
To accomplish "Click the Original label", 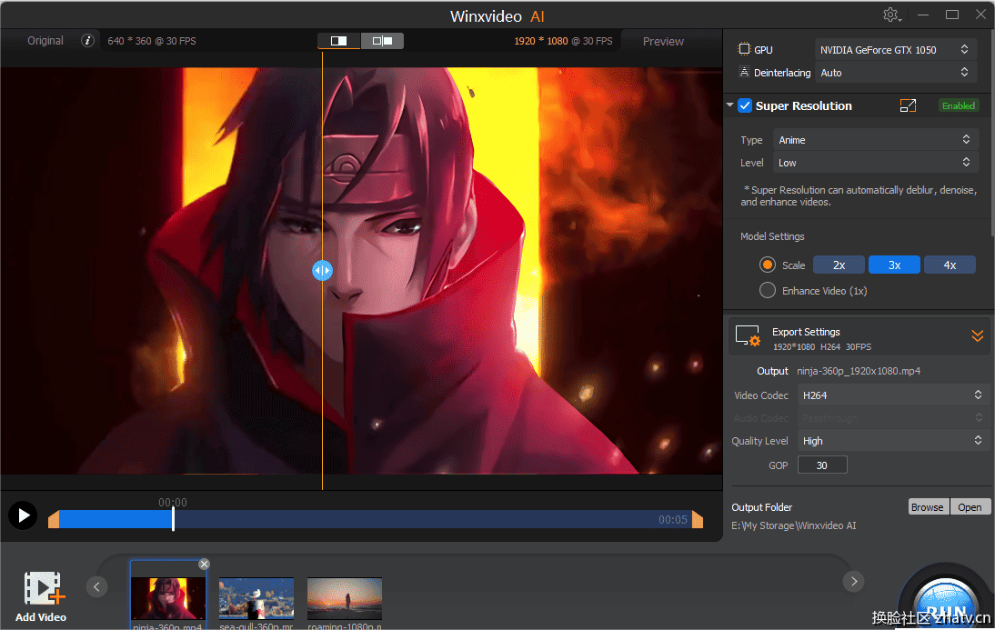I will [x=45, y=41].
